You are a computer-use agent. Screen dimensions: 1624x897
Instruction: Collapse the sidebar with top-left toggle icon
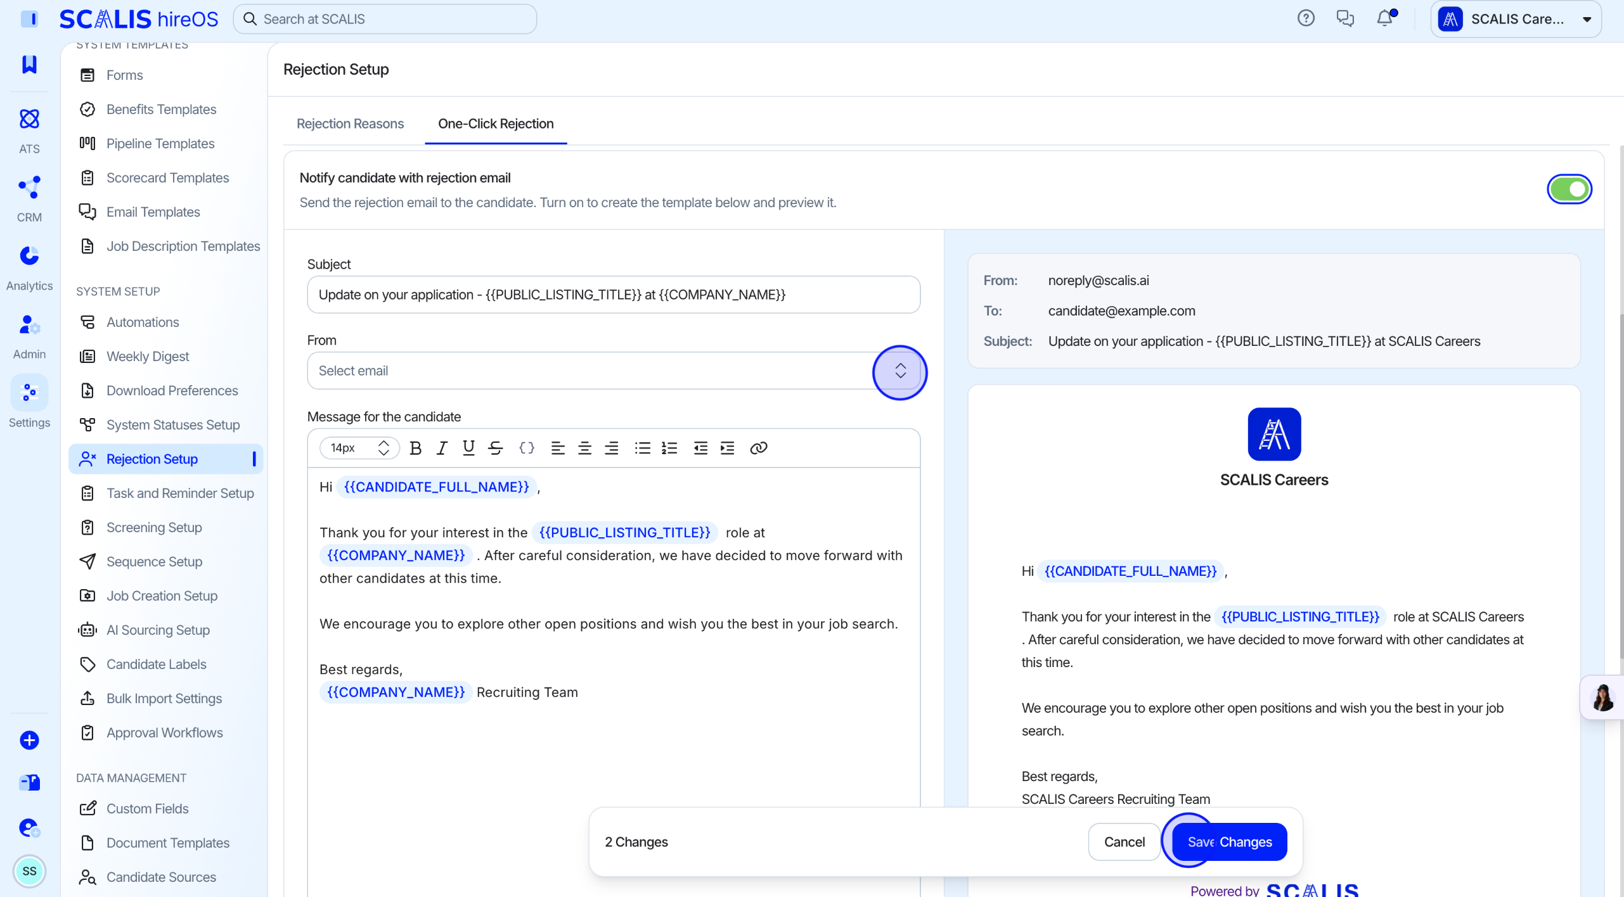coord(29,18)
